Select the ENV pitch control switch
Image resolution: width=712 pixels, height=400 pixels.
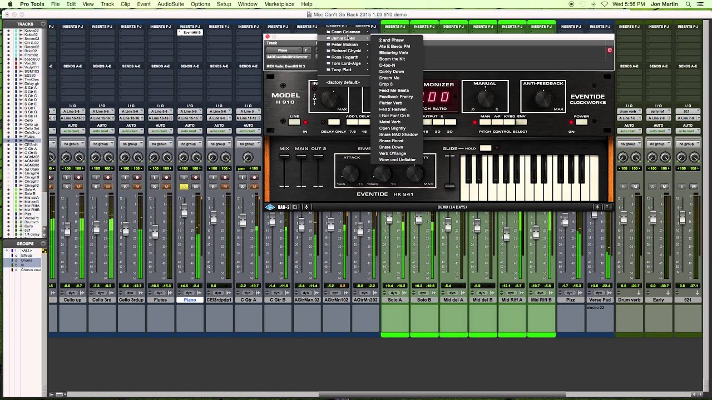click(x=521, y=122)
